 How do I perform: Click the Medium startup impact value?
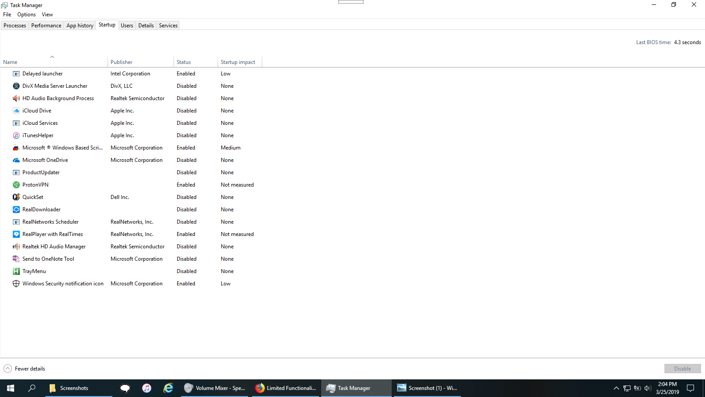(230, 148)
